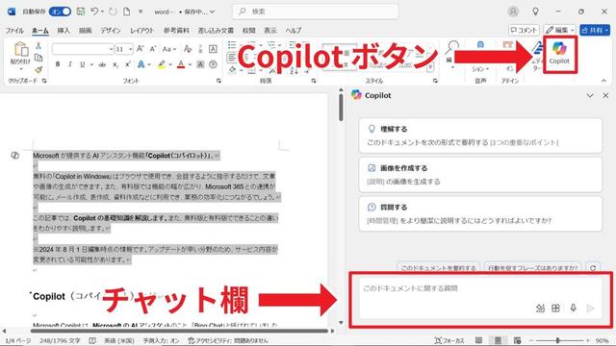Increase font size with larger A icon
This screenshot has height=346, width=616.
point(140,49)
